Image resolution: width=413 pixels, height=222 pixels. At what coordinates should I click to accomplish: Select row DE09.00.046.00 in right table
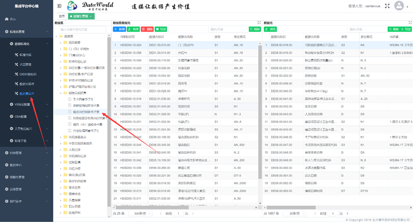338,137
